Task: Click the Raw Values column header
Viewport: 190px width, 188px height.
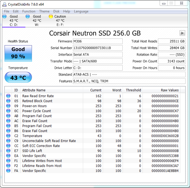Action: pos(170,90)
